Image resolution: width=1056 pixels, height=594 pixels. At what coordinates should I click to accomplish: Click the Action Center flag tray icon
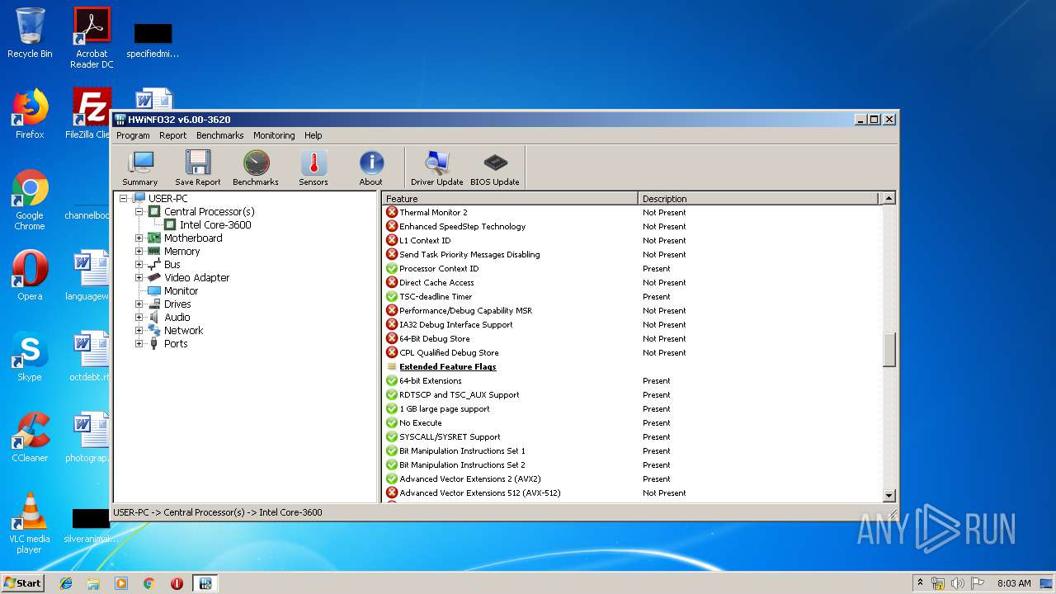click(x=977, y=583)
